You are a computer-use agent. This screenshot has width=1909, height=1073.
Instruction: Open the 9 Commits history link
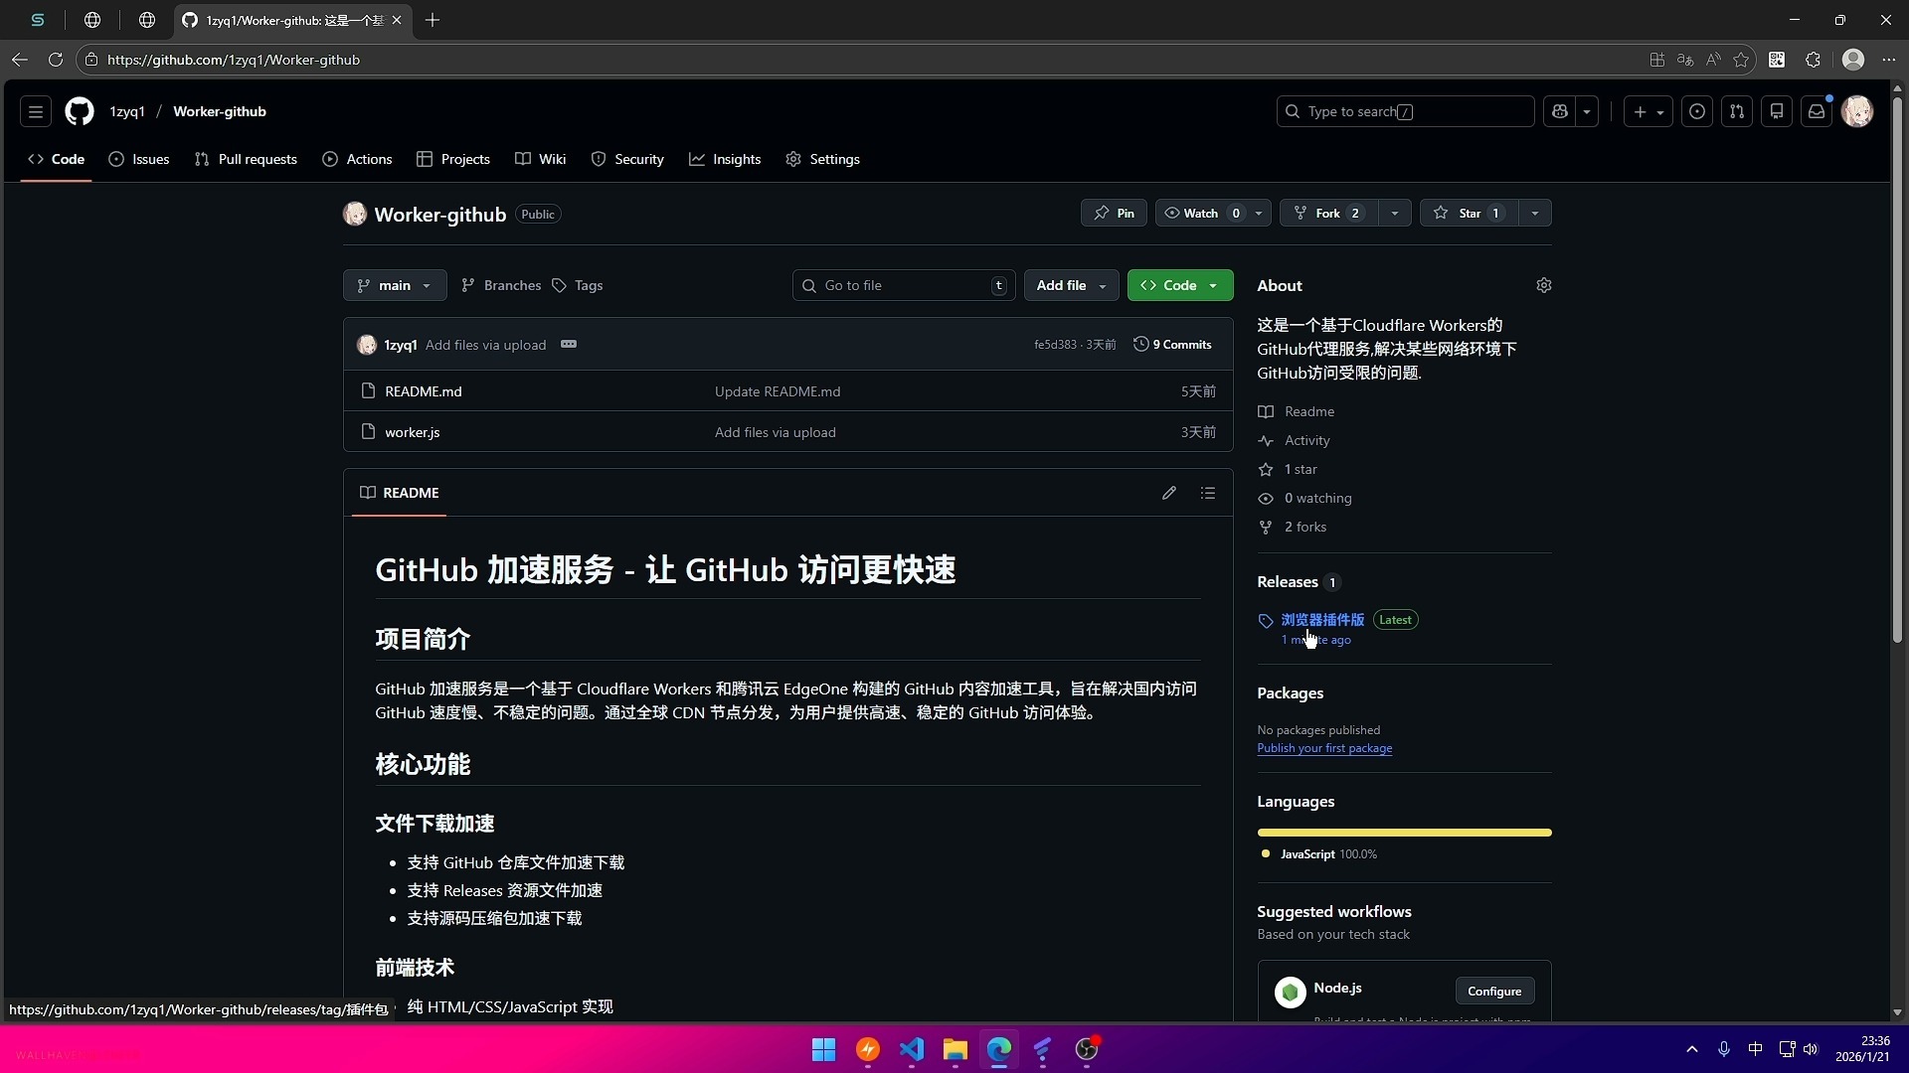(x=1173, y=344)
